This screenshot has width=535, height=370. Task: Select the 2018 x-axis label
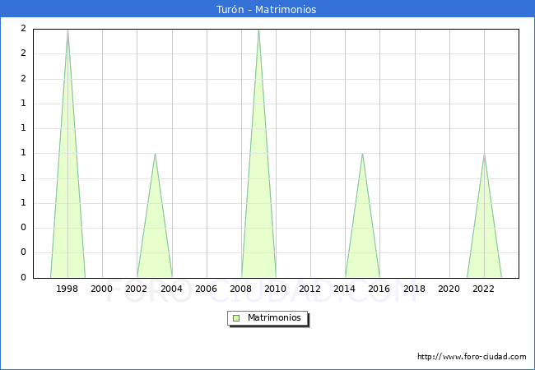[x=414, y=289]
